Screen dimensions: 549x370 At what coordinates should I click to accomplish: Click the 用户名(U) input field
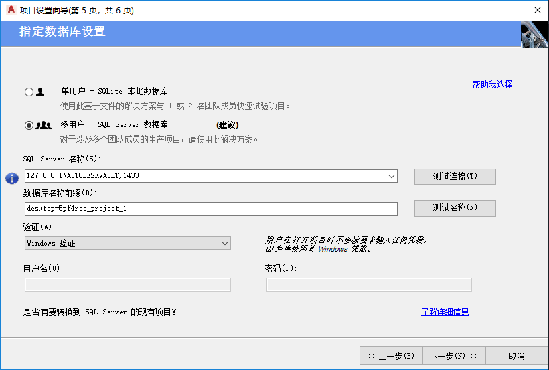coord(128,284)
